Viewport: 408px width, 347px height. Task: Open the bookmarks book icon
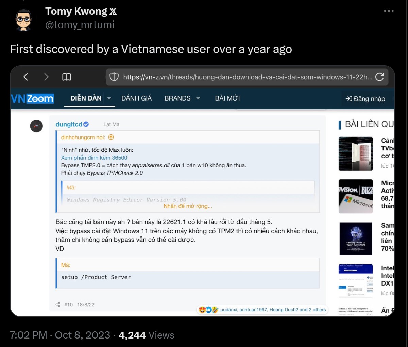[x=67, y=77]
